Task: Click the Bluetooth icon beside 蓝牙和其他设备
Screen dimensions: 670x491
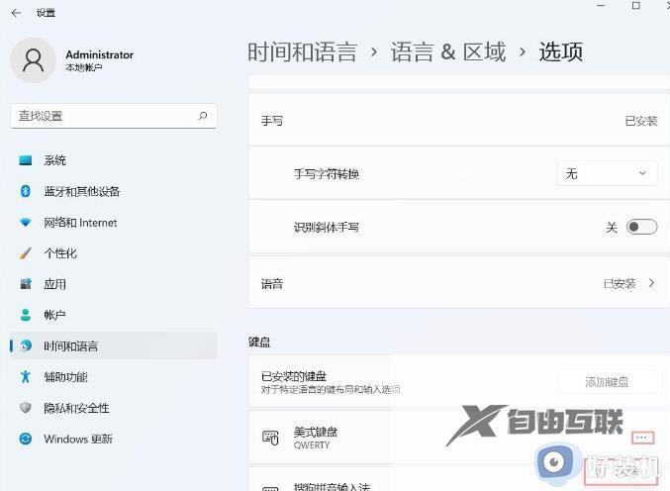Action: pos(25,191)
